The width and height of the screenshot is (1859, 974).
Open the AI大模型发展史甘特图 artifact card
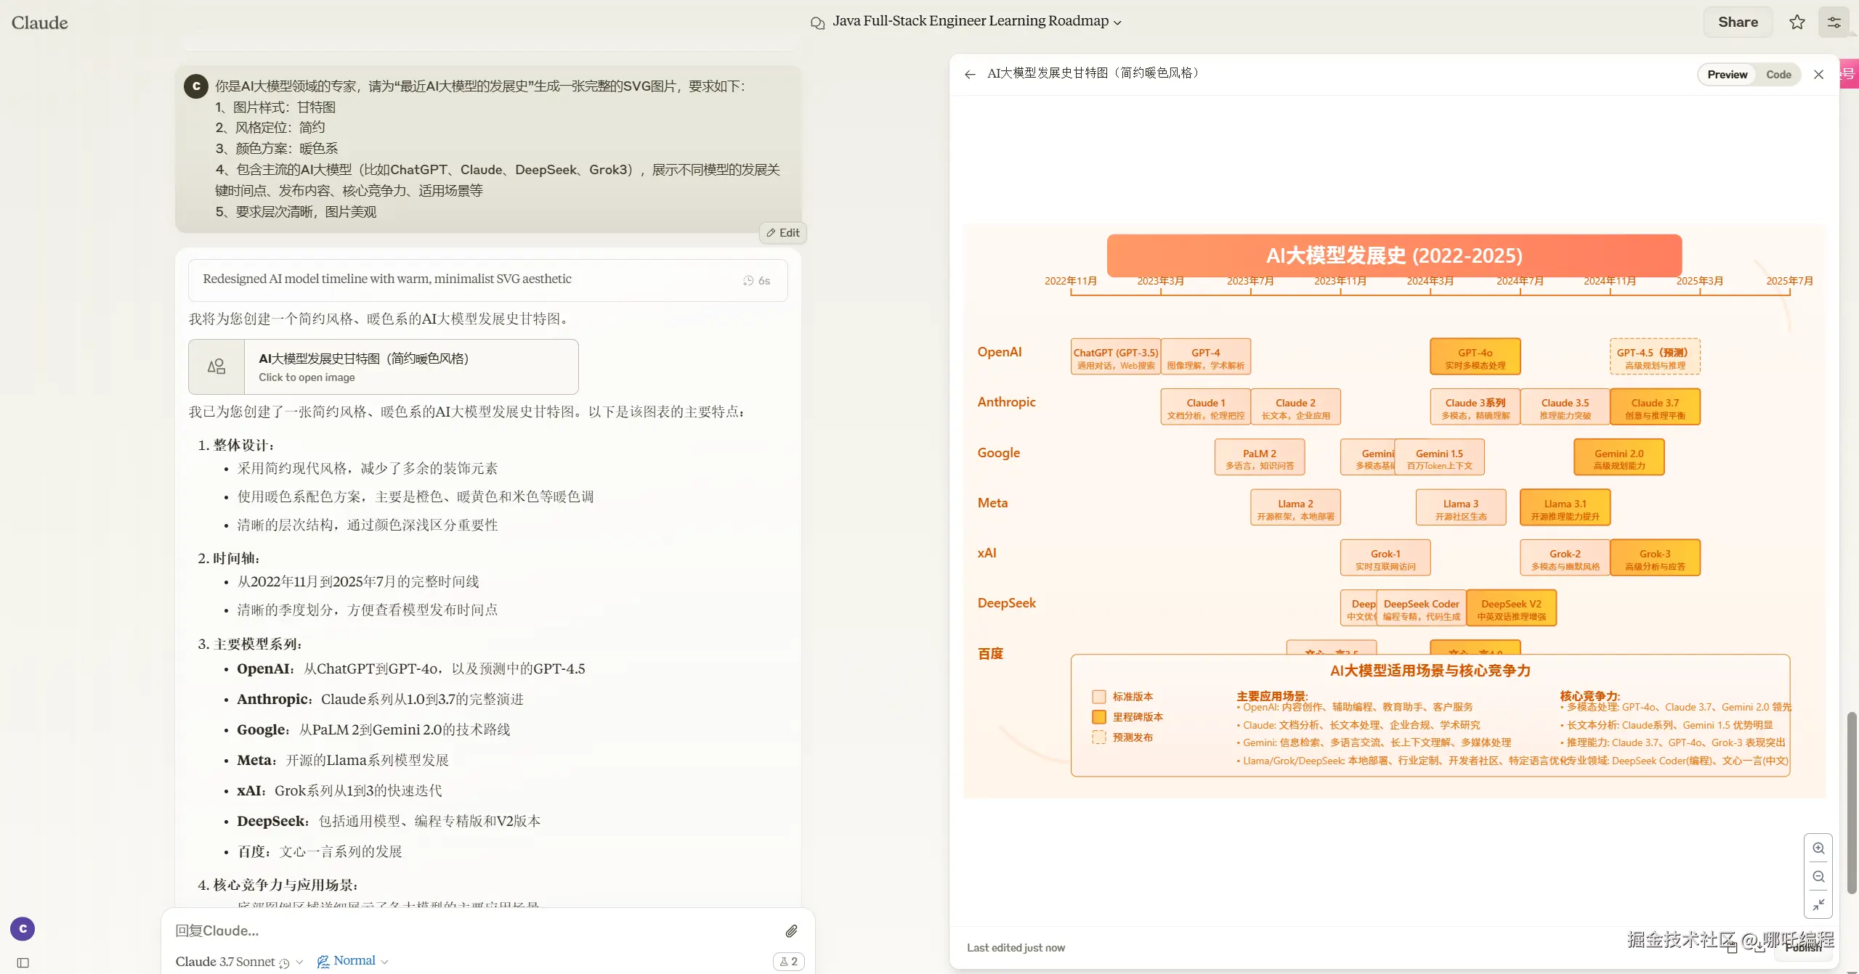coord(383,367)
